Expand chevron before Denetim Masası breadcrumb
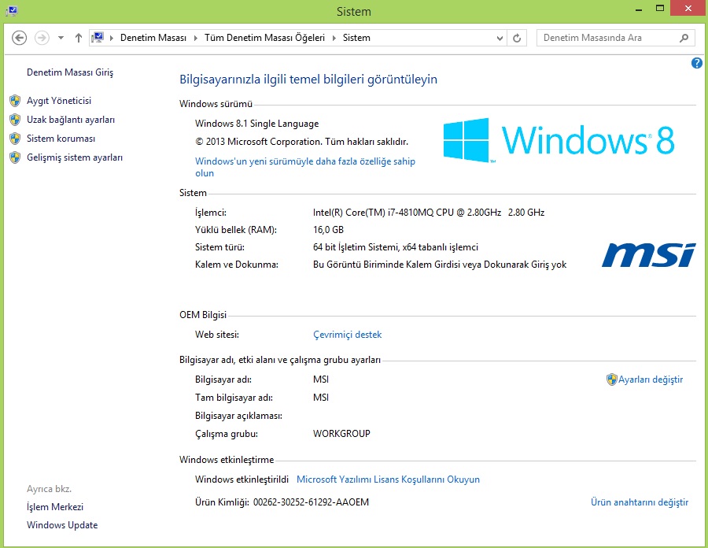This screenshot has width=708, height=548. click(x=112, y=38)
